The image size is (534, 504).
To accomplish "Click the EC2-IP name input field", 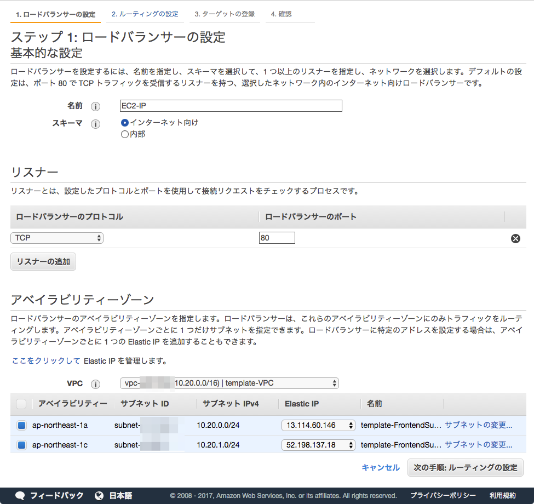I will [230, 106].
